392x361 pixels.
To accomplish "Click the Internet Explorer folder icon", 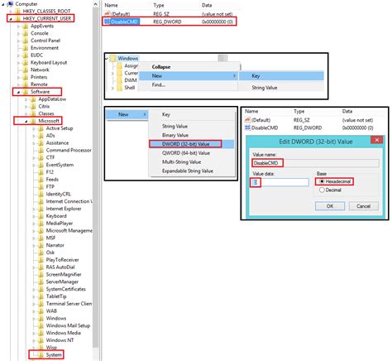I will pyautogui.click(x=41, y=209).
